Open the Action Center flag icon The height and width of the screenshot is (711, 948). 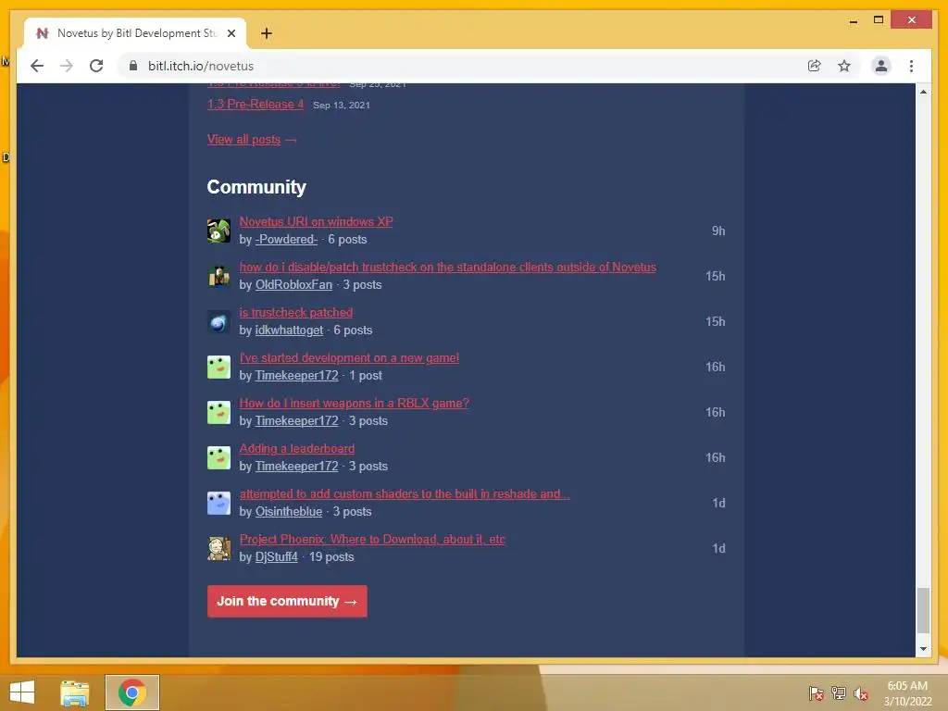pyautogui.click(x=816, y=692)
